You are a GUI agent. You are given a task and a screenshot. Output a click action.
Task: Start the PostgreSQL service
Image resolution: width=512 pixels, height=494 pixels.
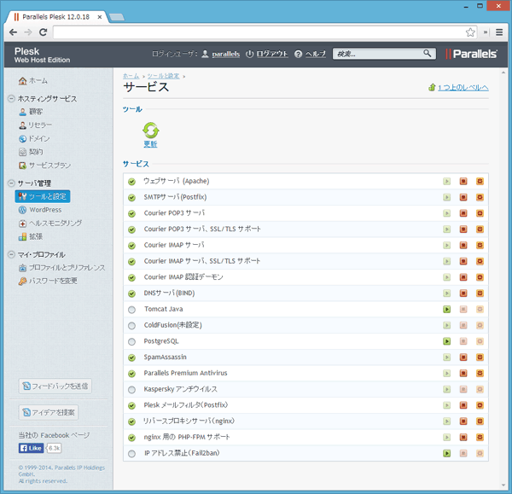(x=446, y=341)
